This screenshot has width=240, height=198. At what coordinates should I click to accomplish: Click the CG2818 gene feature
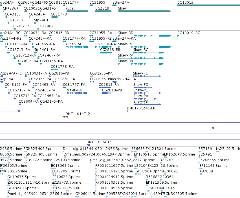pyautogui.click(x=104, y=11)
